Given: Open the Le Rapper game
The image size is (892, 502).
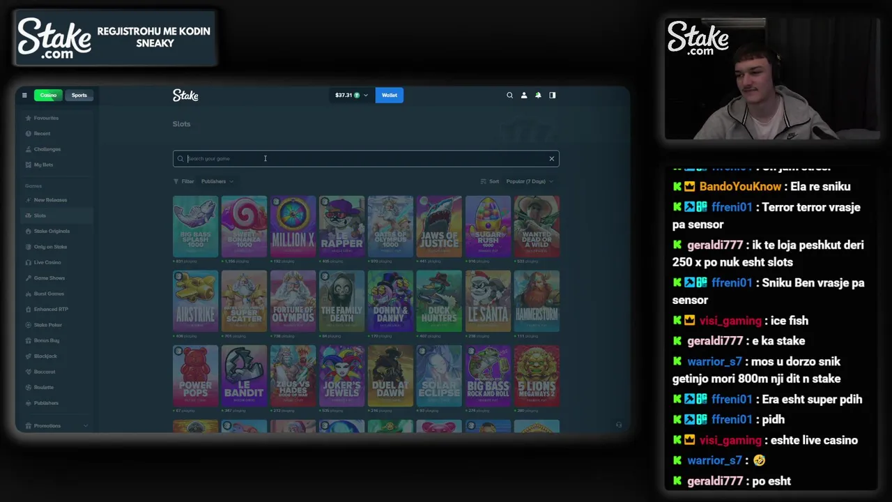Looking at the screenshot, I should click(x=341, y=227).
